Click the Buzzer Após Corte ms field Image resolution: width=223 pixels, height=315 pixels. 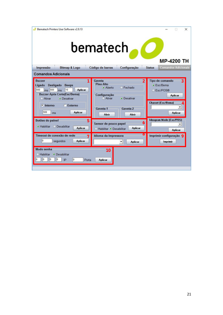[47, 112]
